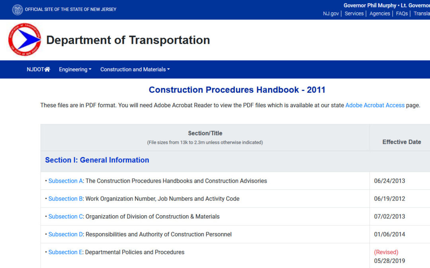Click the Governor Phil Murphy text

tap(370, 6)
